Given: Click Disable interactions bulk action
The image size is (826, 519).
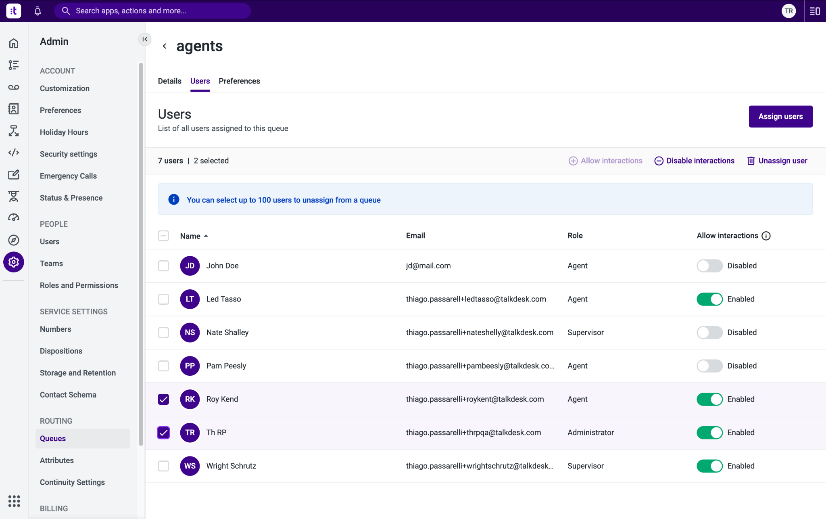Looking at the screenshot, I should (695, 161).
